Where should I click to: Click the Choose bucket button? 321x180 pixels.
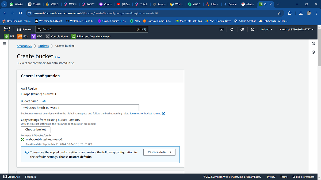[35, 130]
